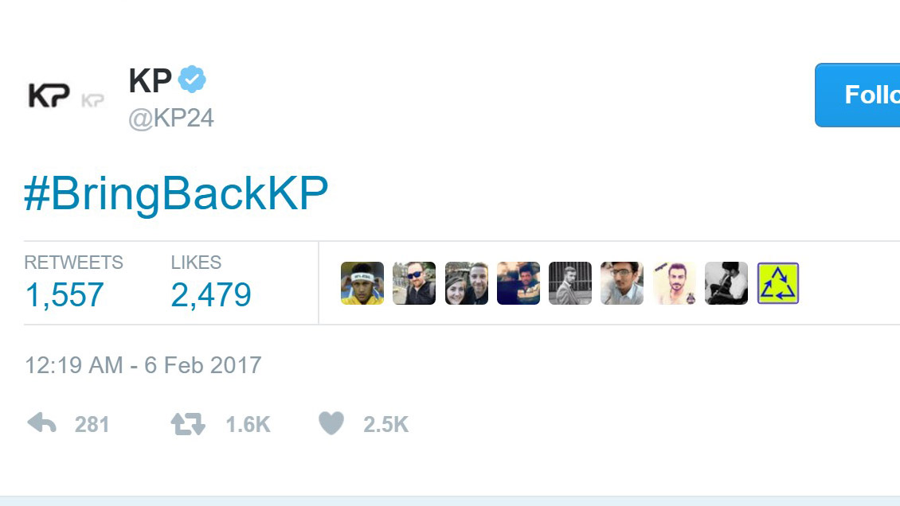Screen dimensions: 900x506
Task: Open the sunglasses man avatar
Action: (x=414, y=283)
